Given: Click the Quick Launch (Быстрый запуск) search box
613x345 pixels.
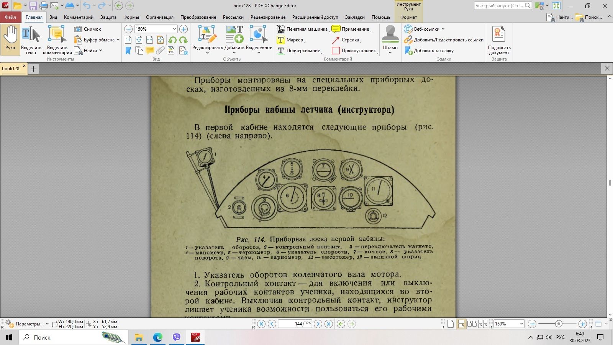Looking at the screenshot, I should (503, 5).
